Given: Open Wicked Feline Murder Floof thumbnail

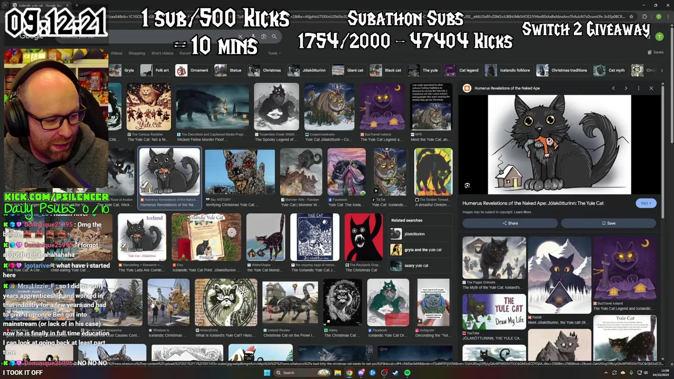Looking at the screenshot, I should tap(212, 107).
